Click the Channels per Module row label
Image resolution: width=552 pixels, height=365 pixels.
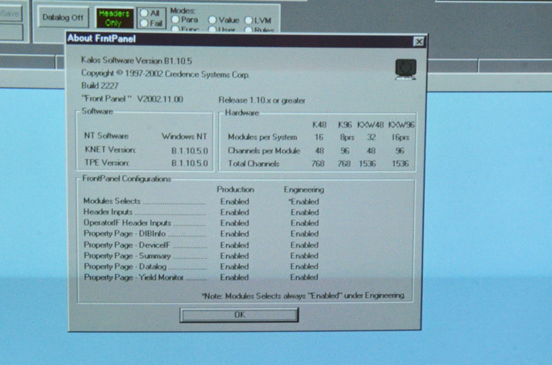(x=264, y=151)
